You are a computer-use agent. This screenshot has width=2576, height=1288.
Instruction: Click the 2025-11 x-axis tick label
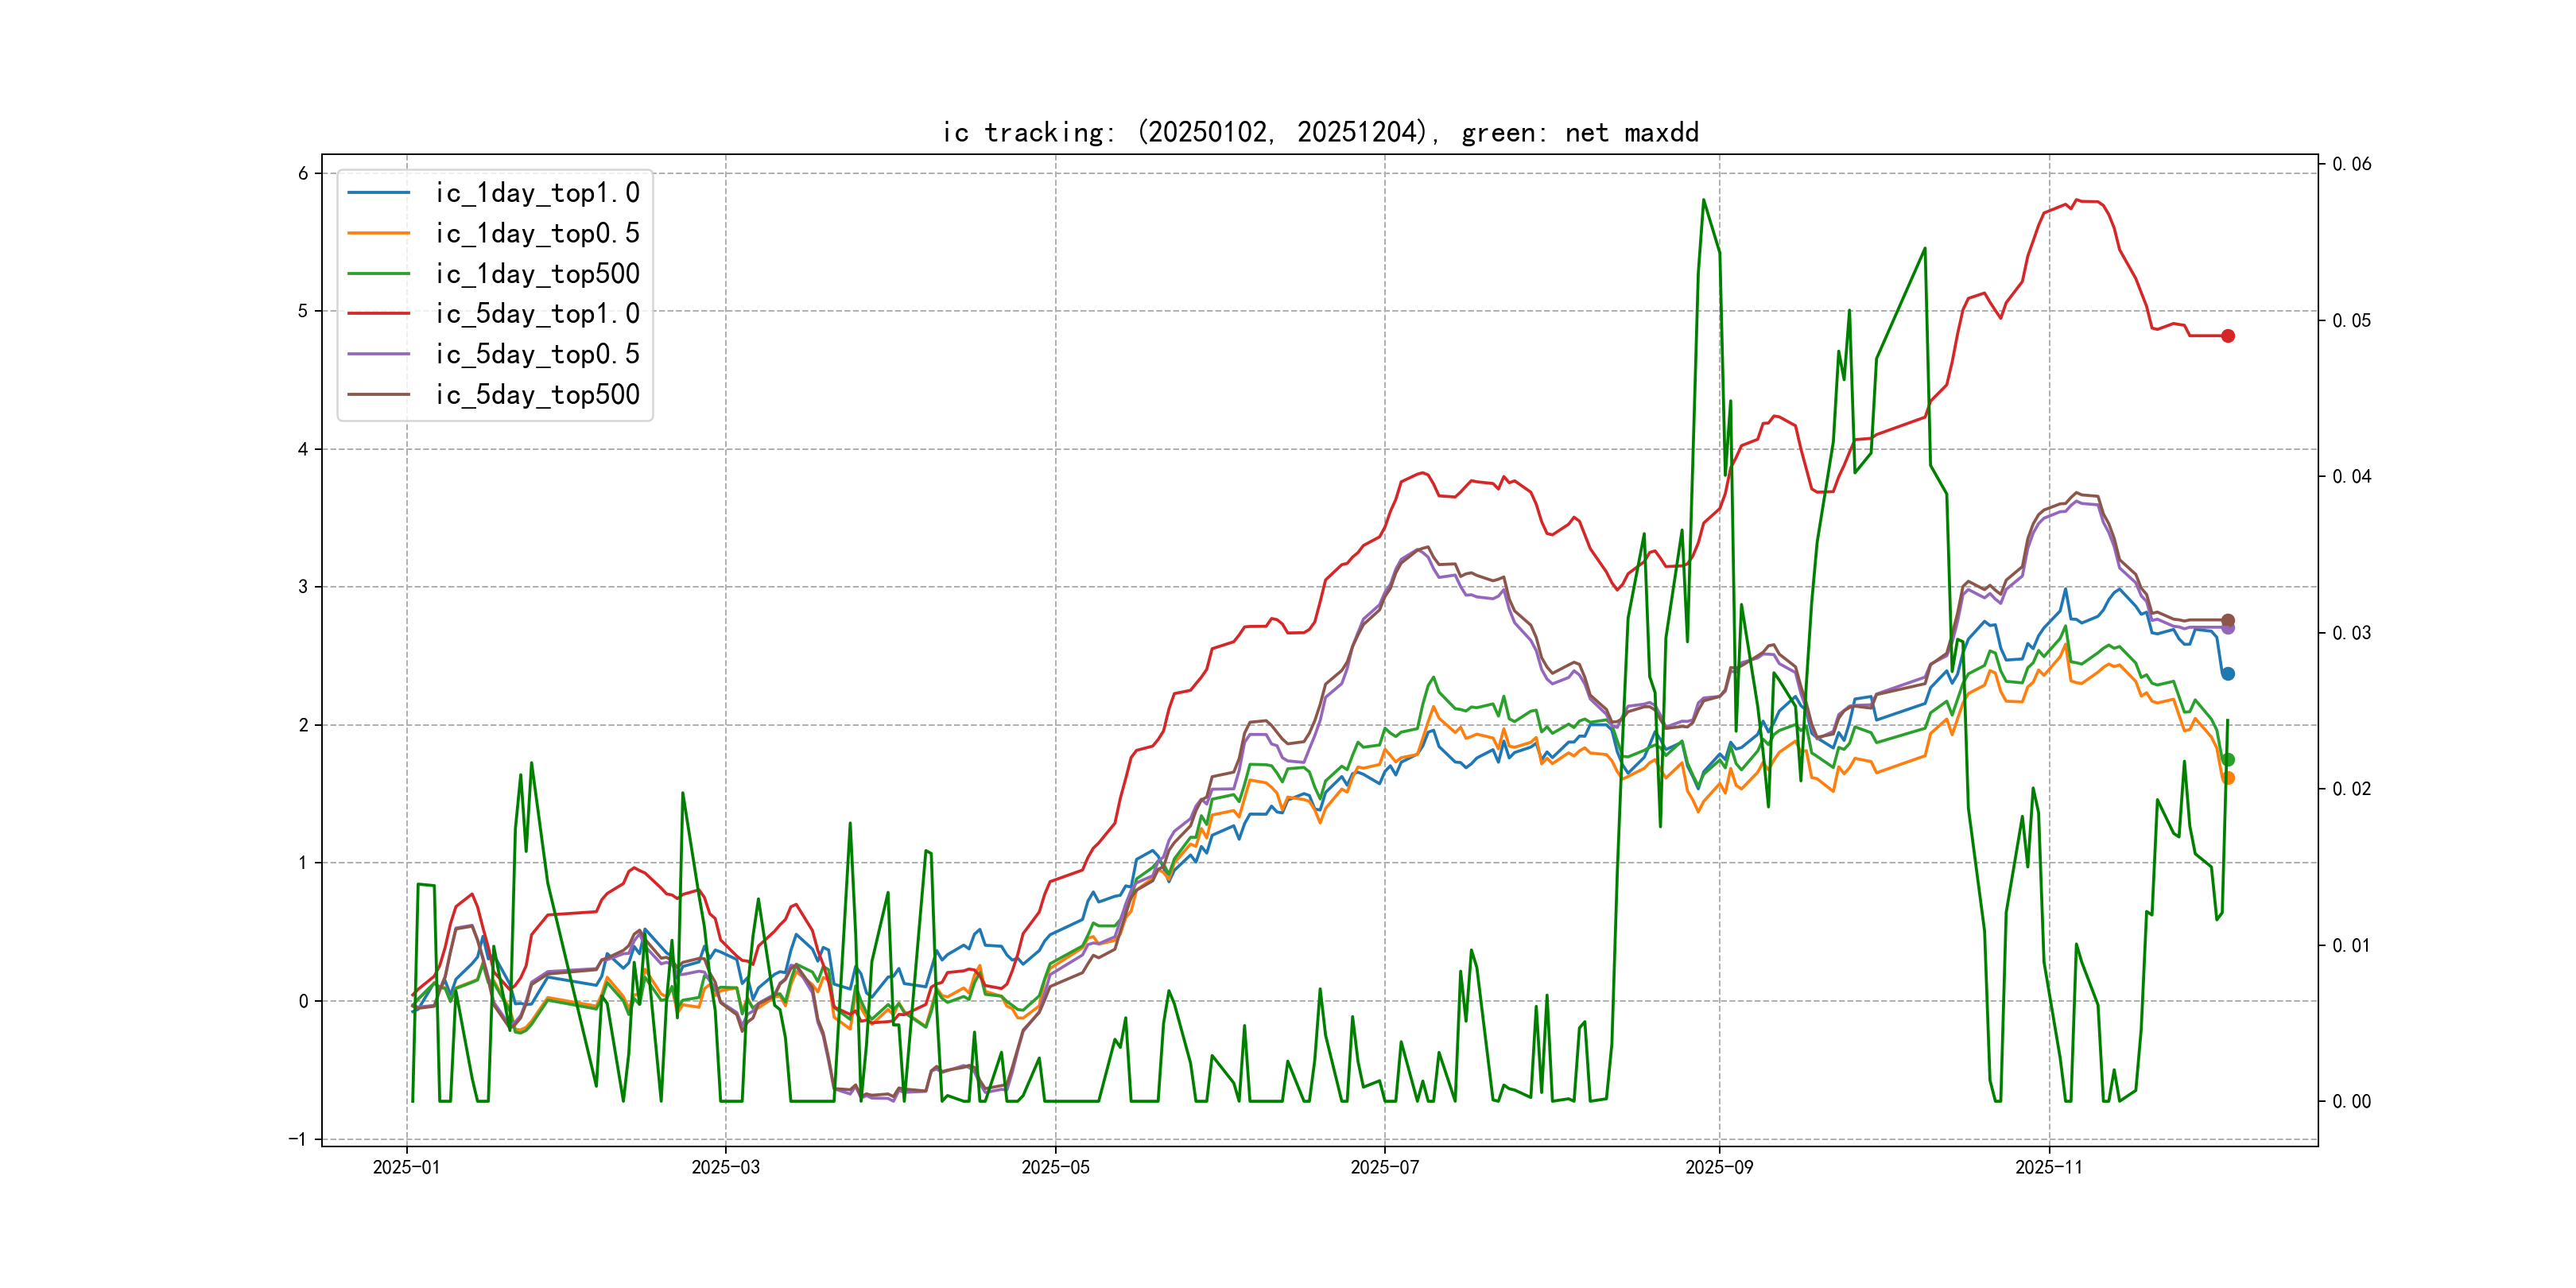pyautogui.click(x=2049, y=1167)
